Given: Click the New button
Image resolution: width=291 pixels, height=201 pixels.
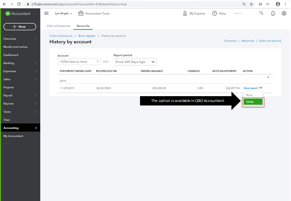Looking at the screenshot, I should tap(20, 27).
